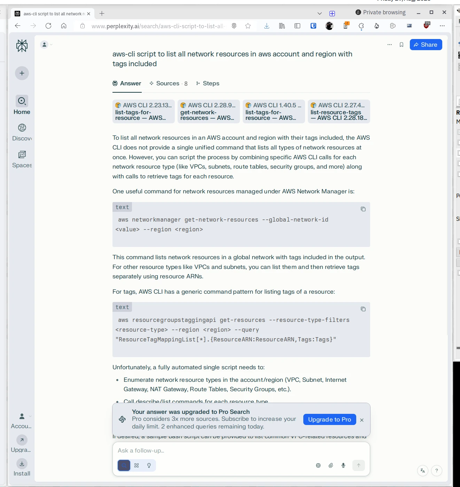The image size is (460, 487).
Task: Go to the browser home page
Action: [64, 26]
